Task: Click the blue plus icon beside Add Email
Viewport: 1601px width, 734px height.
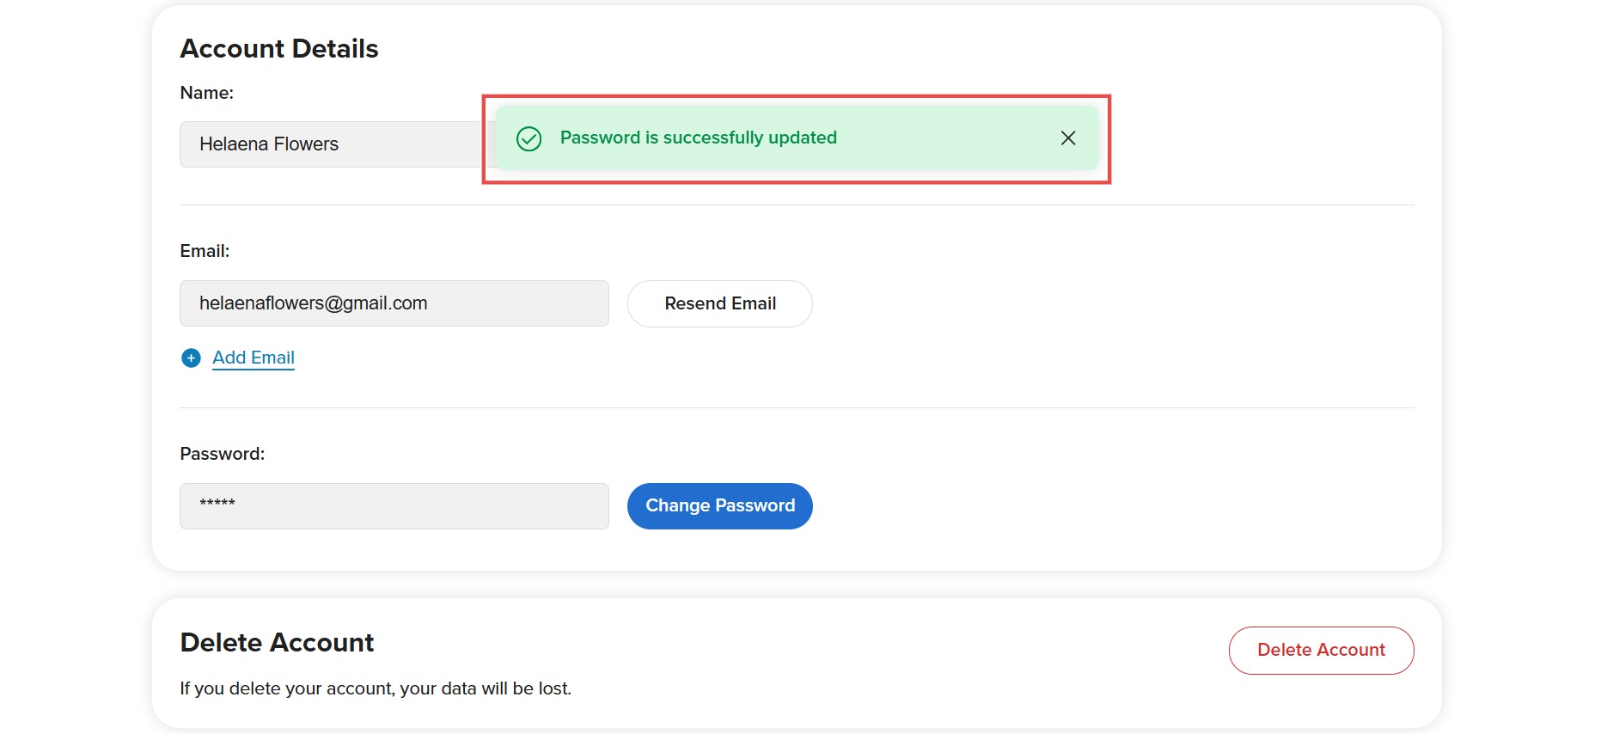Action: point(191,358)
